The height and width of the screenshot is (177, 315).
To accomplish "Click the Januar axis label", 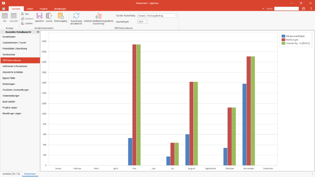I will click(x=58, y=169).
